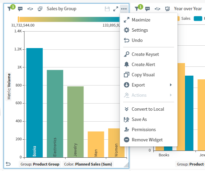Choose Create Keyset in the menu

point(145,55)
